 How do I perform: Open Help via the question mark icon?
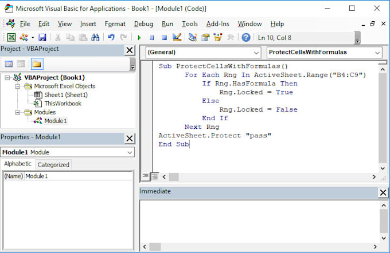coord(246,38)
